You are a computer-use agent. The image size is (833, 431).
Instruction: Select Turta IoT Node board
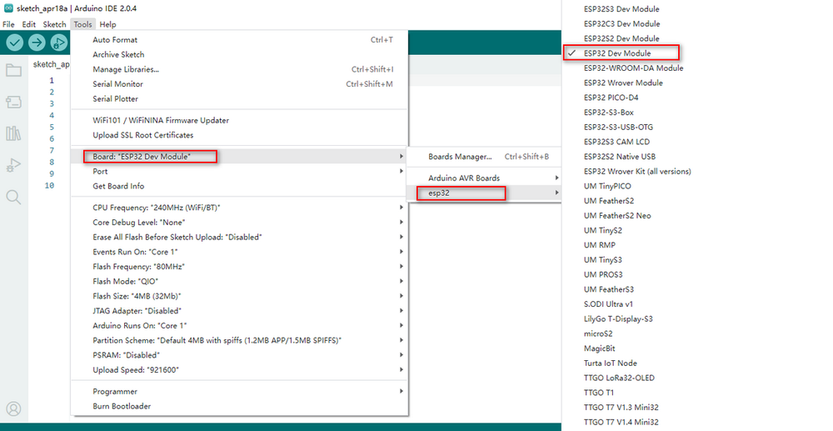610,363
